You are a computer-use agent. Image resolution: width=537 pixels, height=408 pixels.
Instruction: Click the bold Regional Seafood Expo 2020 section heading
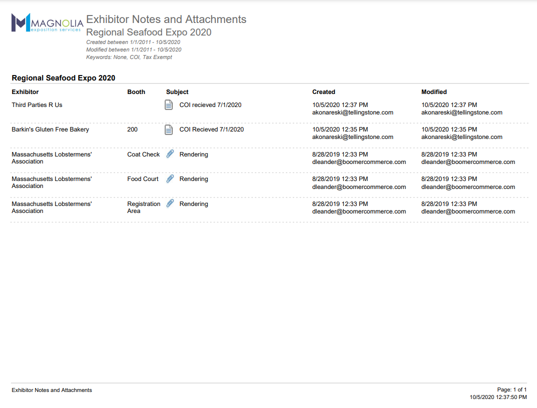point(64,78)
